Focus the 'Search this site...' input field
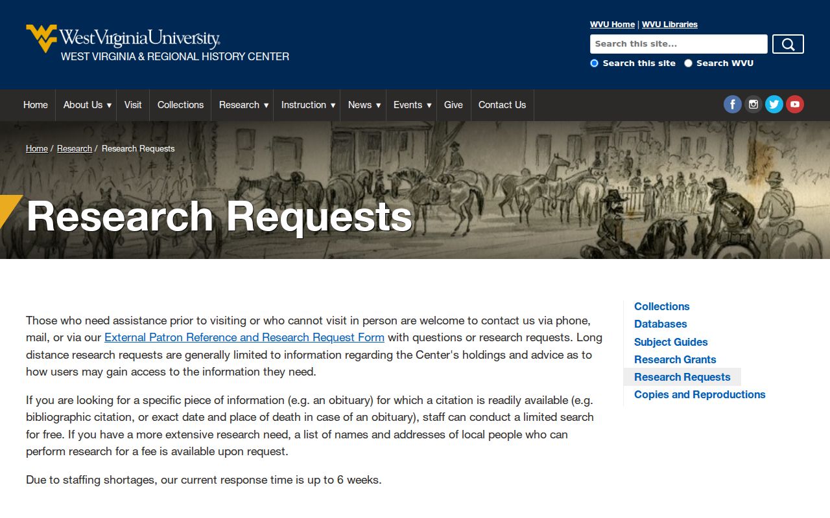830x518 pixels. click(678, 44)
